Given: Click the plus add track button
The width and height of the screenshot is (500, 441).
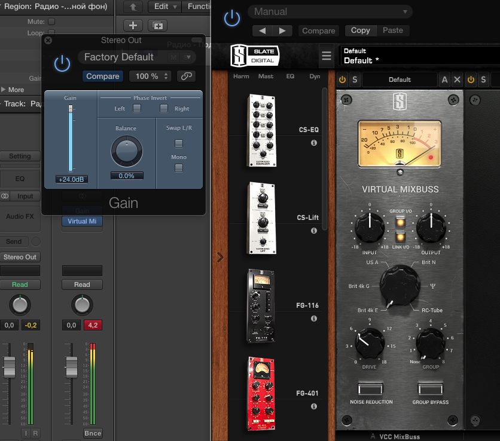Looking at the screenshot, I should (x=133, y=26).
